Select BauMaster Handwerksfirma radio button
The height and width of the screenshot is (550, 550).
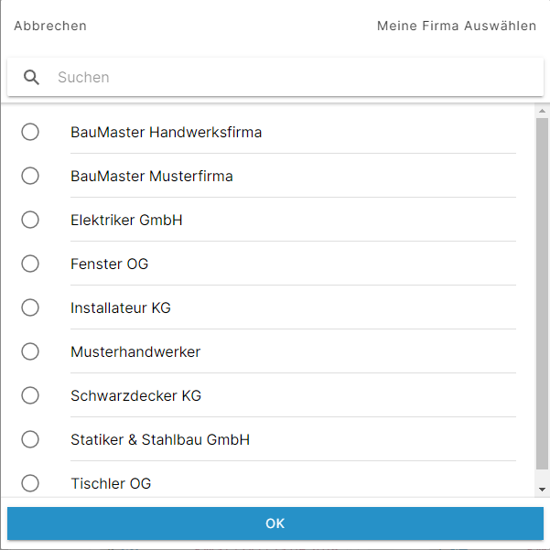(x=30, y=132)
